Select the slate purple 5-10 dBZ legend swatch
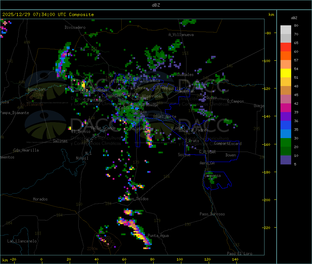The width and height of the screenshot is (312, 264). tap(286, 160)
